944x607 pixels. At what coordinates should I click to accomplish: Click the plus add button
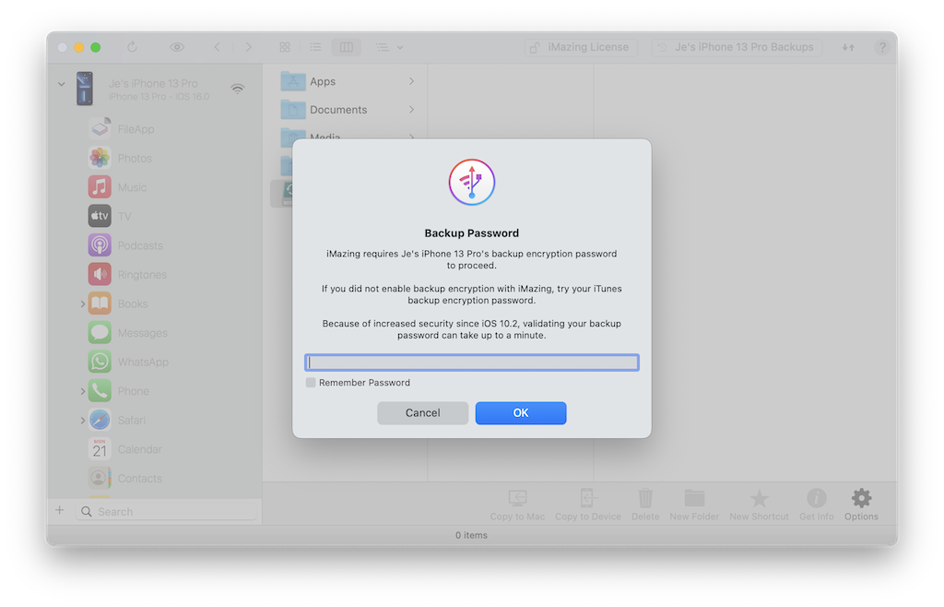point(60,511)
